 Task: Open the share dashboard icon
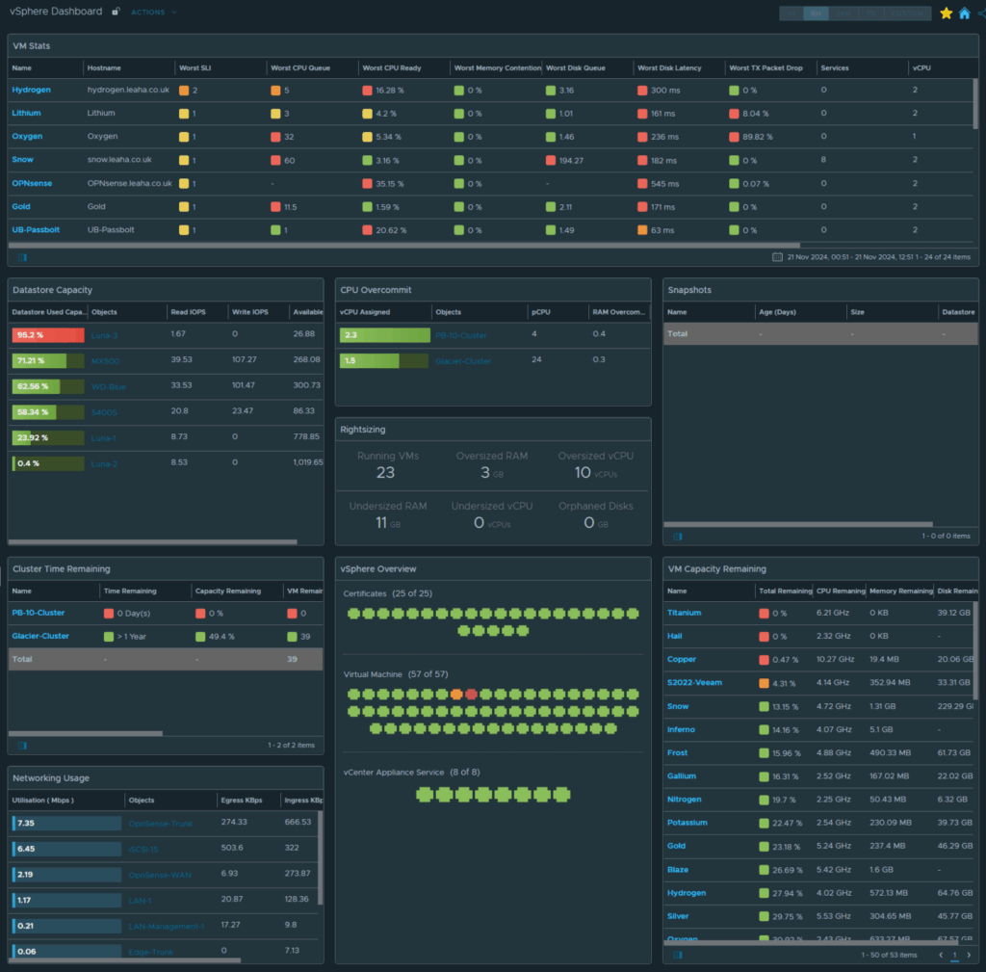[x=981, y=13]
